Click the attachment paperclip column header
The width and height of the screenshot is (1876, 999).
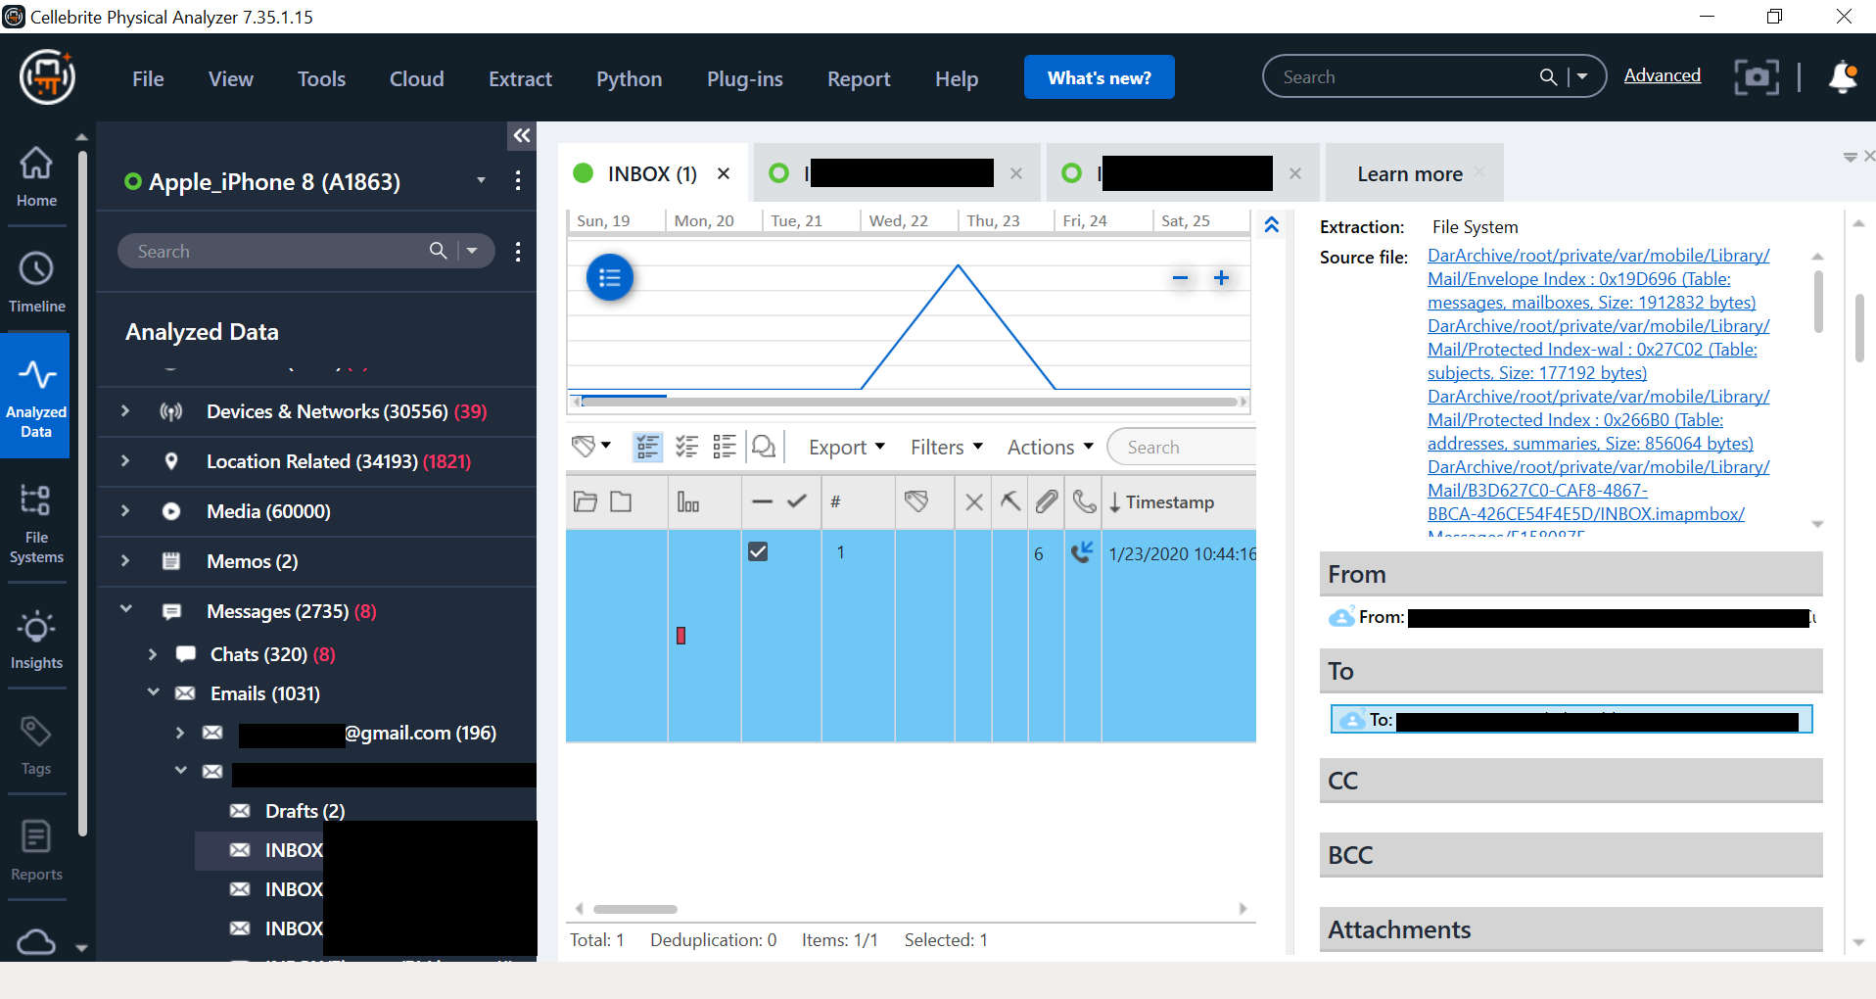1047,501
